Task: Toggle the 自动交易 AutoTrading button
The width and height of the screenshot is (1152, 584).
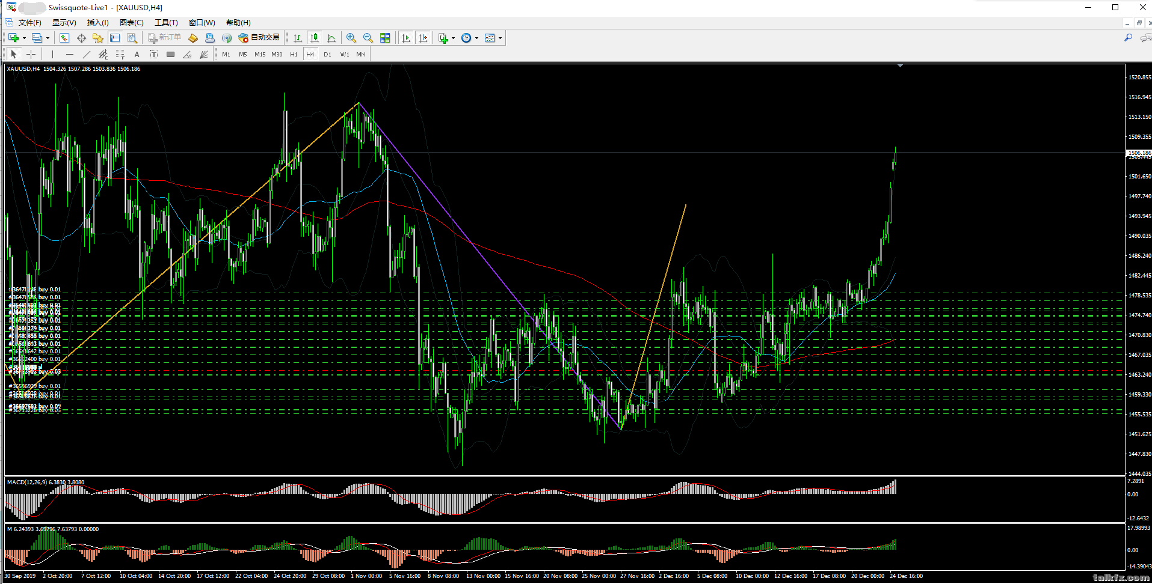Action: pos(259,38)
